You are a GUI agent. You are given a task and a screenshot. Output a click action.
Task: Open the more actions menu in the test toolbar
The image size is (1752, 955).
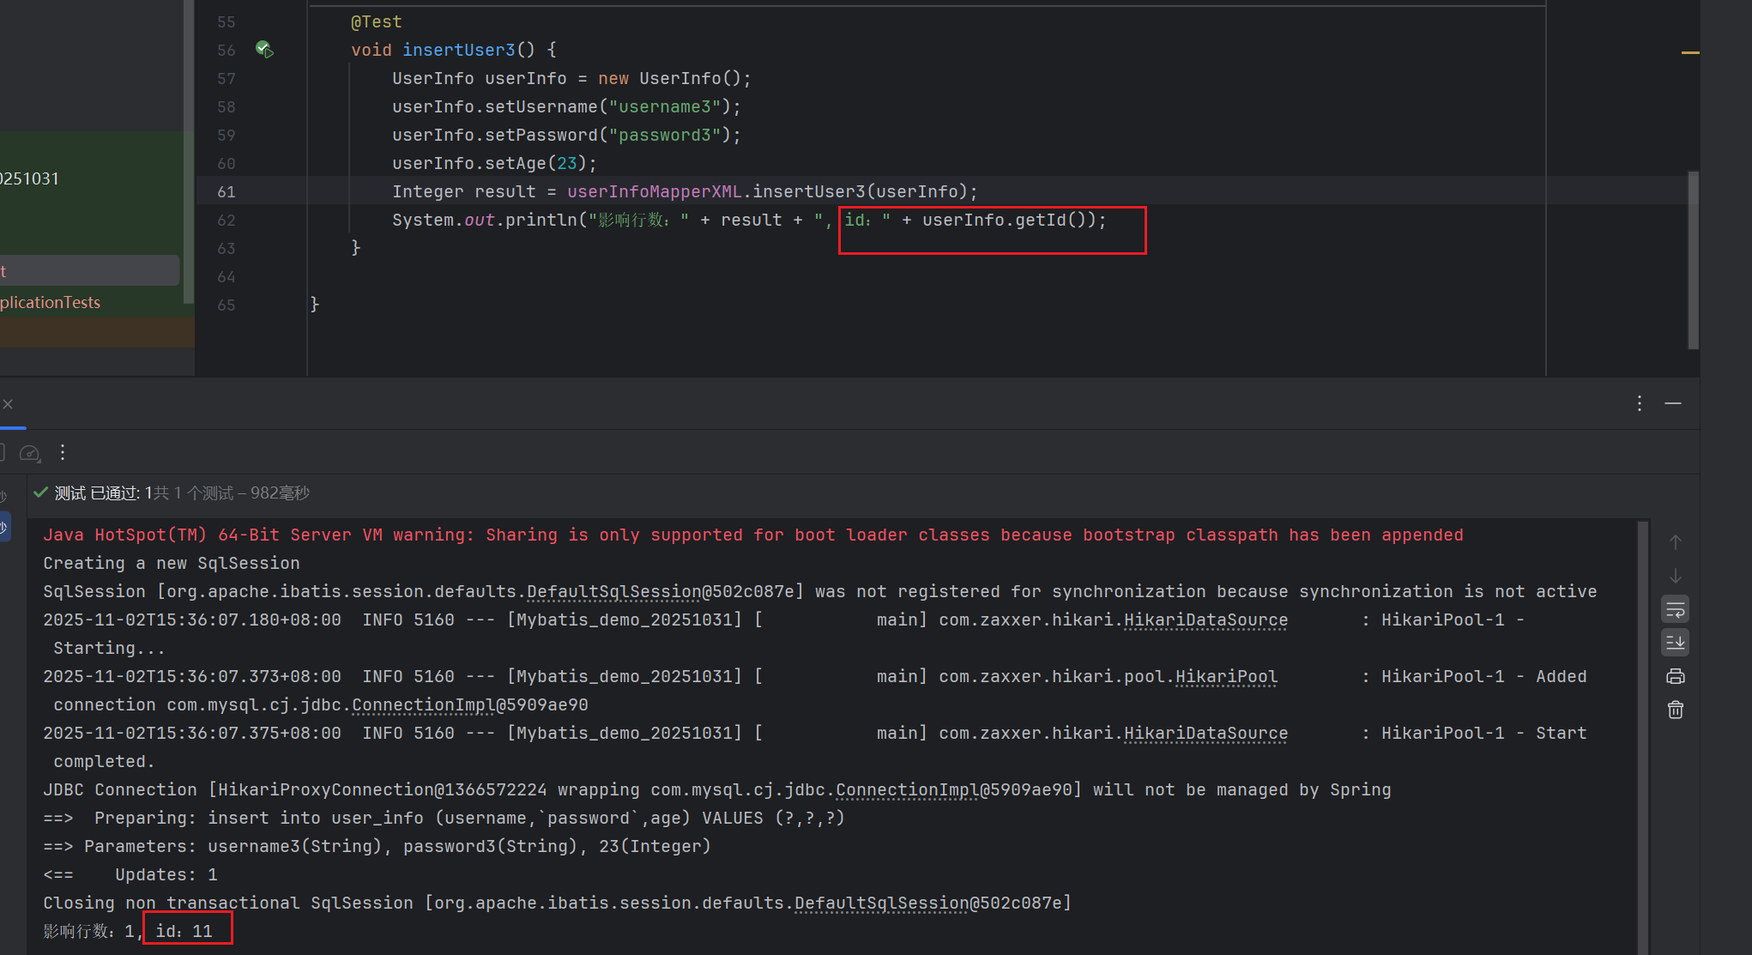click(63, 452)
